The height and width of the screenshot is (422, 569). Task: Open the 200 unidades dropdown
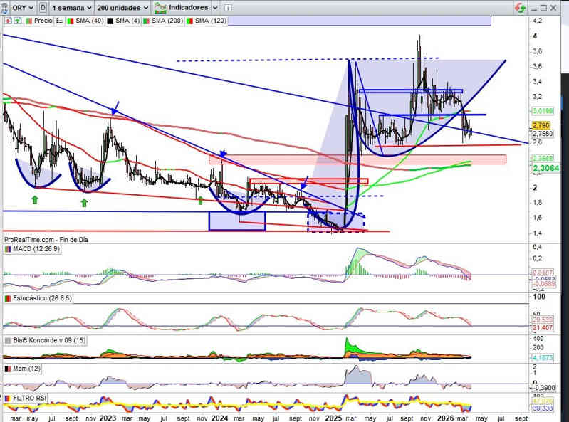122,7
